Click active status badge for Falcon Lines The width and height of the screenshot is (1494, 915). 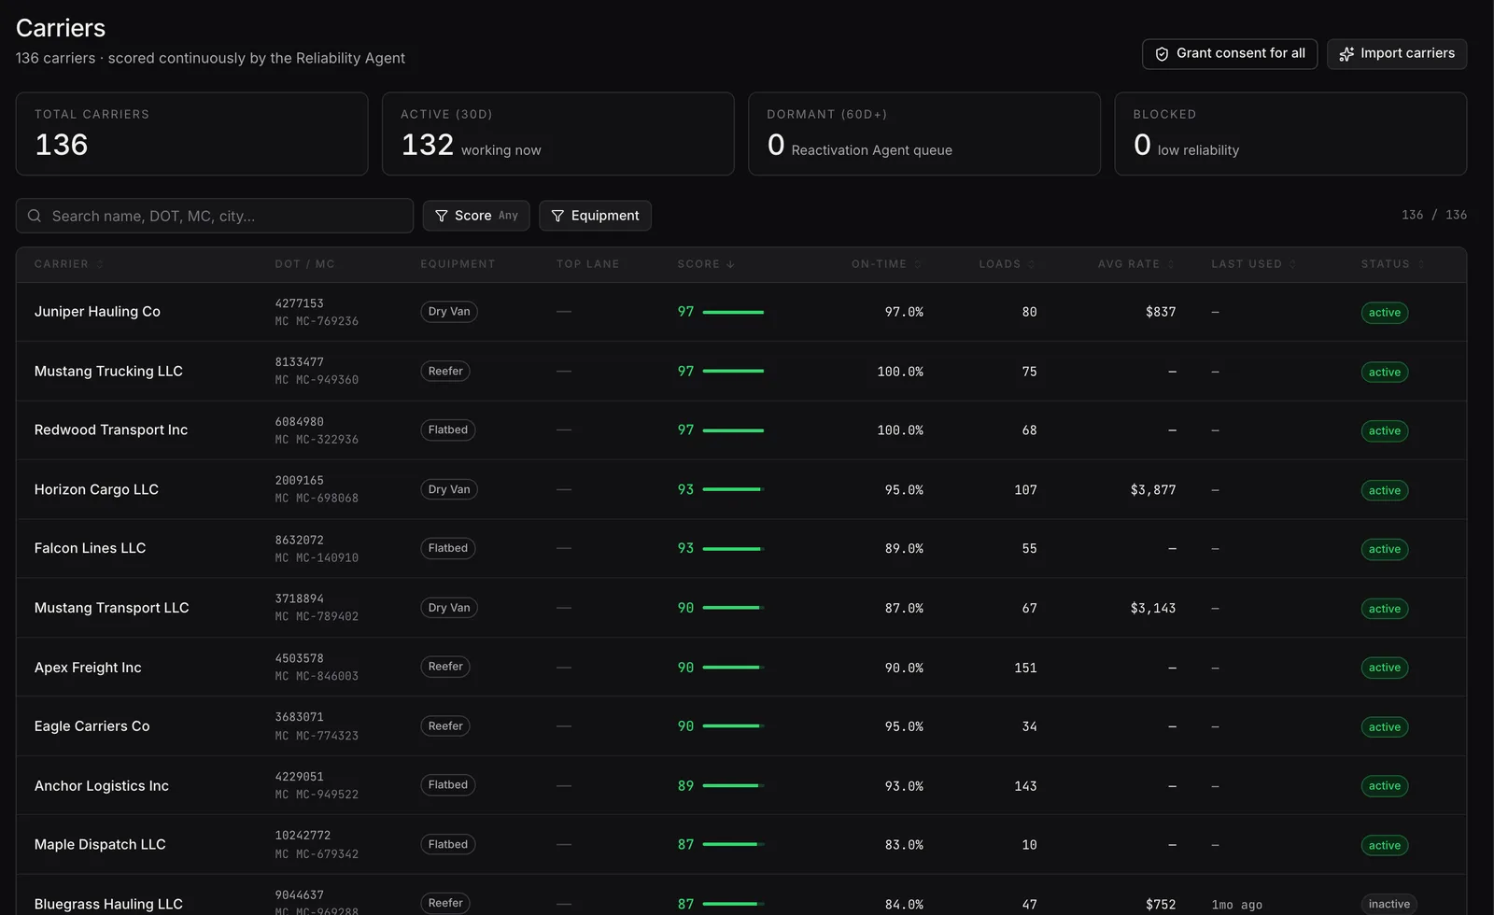click(x=1385, y=549)
